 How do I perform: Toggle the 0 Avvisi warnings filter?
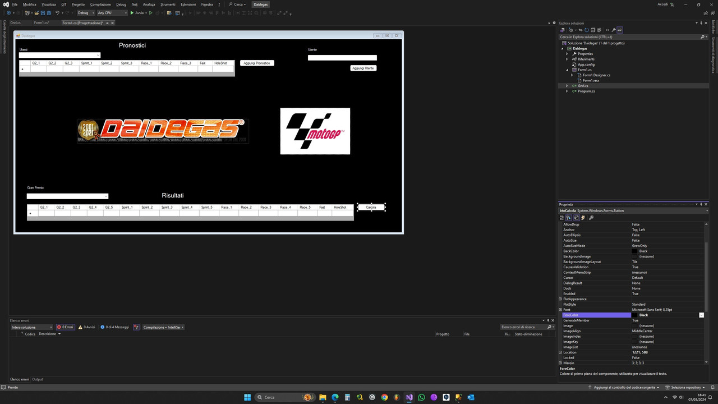tap(87, 327)
